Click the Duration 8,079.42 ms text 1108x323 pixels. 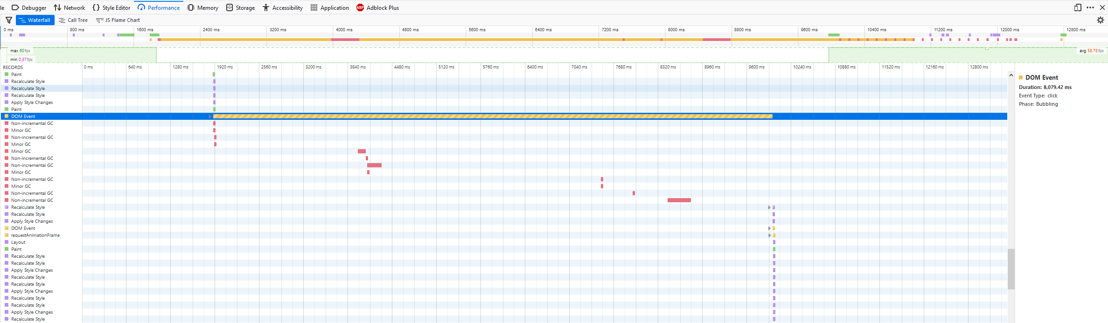(x=1045, y=87)
